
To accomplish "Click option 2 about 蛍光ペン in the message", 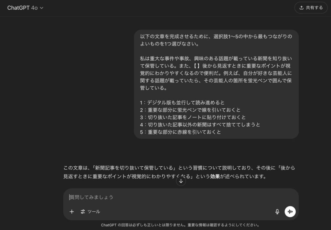I will tap(190, 110).
